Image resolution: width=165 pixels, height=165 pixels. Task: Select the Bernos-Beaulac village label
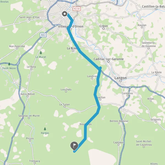[x=119, y=121]
